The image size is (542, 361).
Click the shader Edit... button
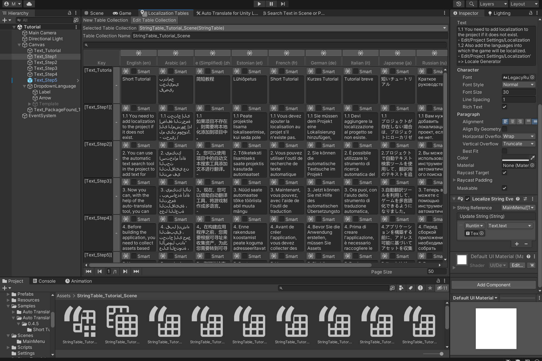pyautogui.click(x=517, y=265)
